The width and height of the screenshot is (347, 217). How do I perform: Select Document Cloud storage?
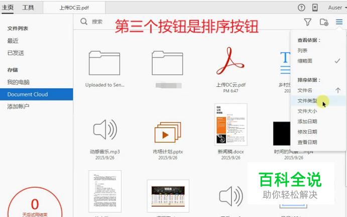(36, 94)
